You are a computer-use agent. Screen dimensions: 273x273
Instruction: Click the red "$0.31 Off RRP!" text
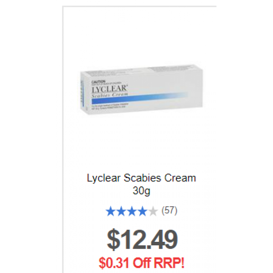click(141, 263)
